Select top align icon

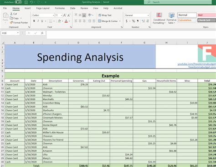76,15
